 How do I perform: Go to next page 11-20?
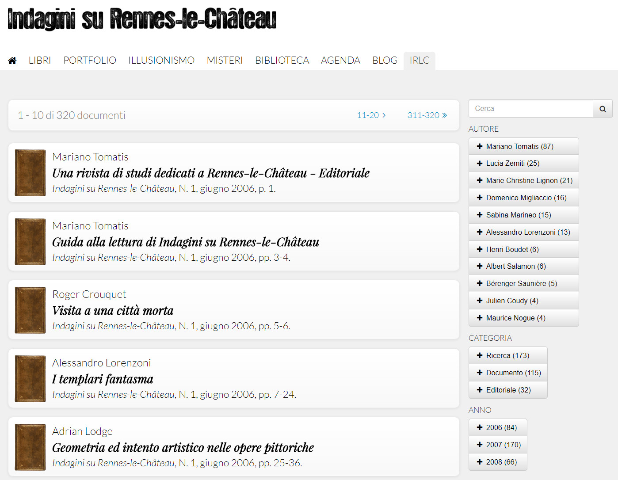[371, 115]
